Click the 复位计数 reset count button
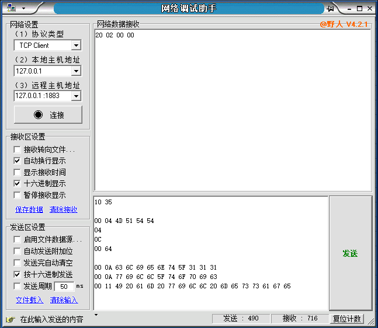The image size is (378, 328). 347,319
